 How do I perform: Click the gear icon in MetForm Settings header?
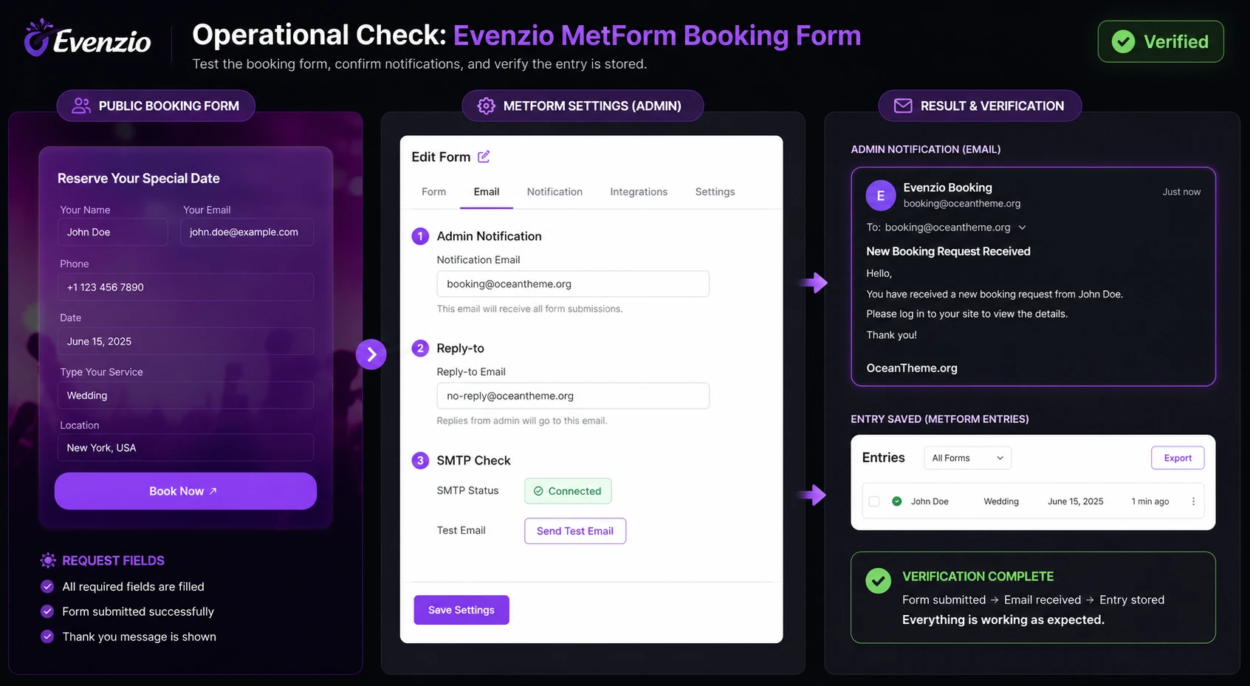(x=486, y=106)
